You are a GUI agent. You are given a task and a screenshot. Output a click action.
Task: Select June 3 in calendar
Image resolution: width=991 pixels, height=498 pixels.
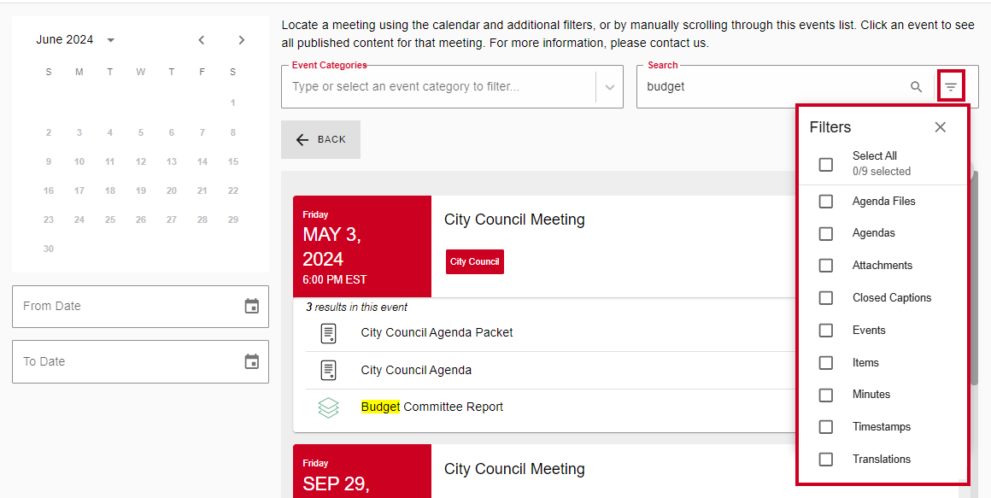coord(79,132)
